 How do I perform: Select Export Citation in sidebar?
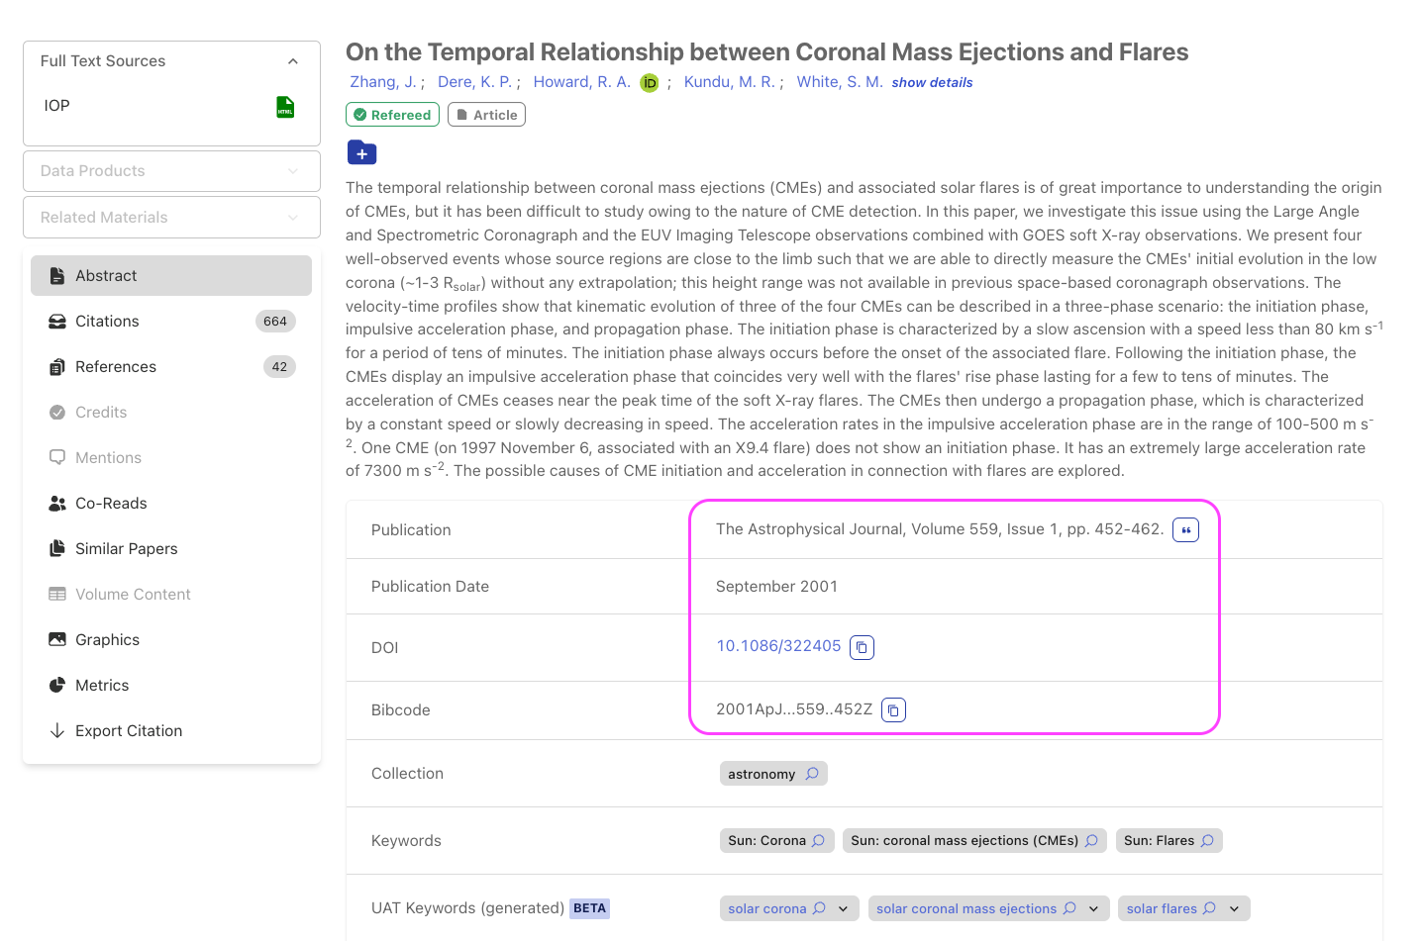click(129, 731)
